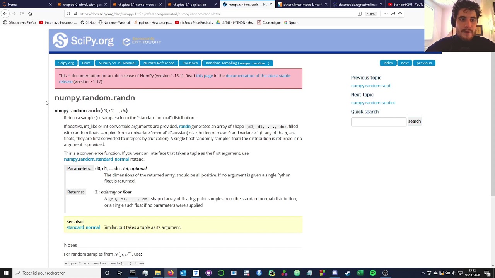Expand the site information dropdown in address bar

tap(76, 14)
